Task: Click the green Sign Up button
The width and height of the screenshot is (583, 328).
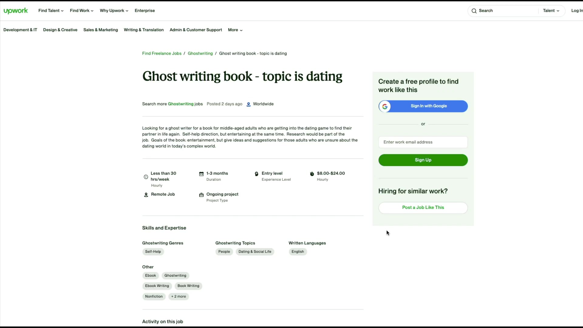Action: click(423, 160)
